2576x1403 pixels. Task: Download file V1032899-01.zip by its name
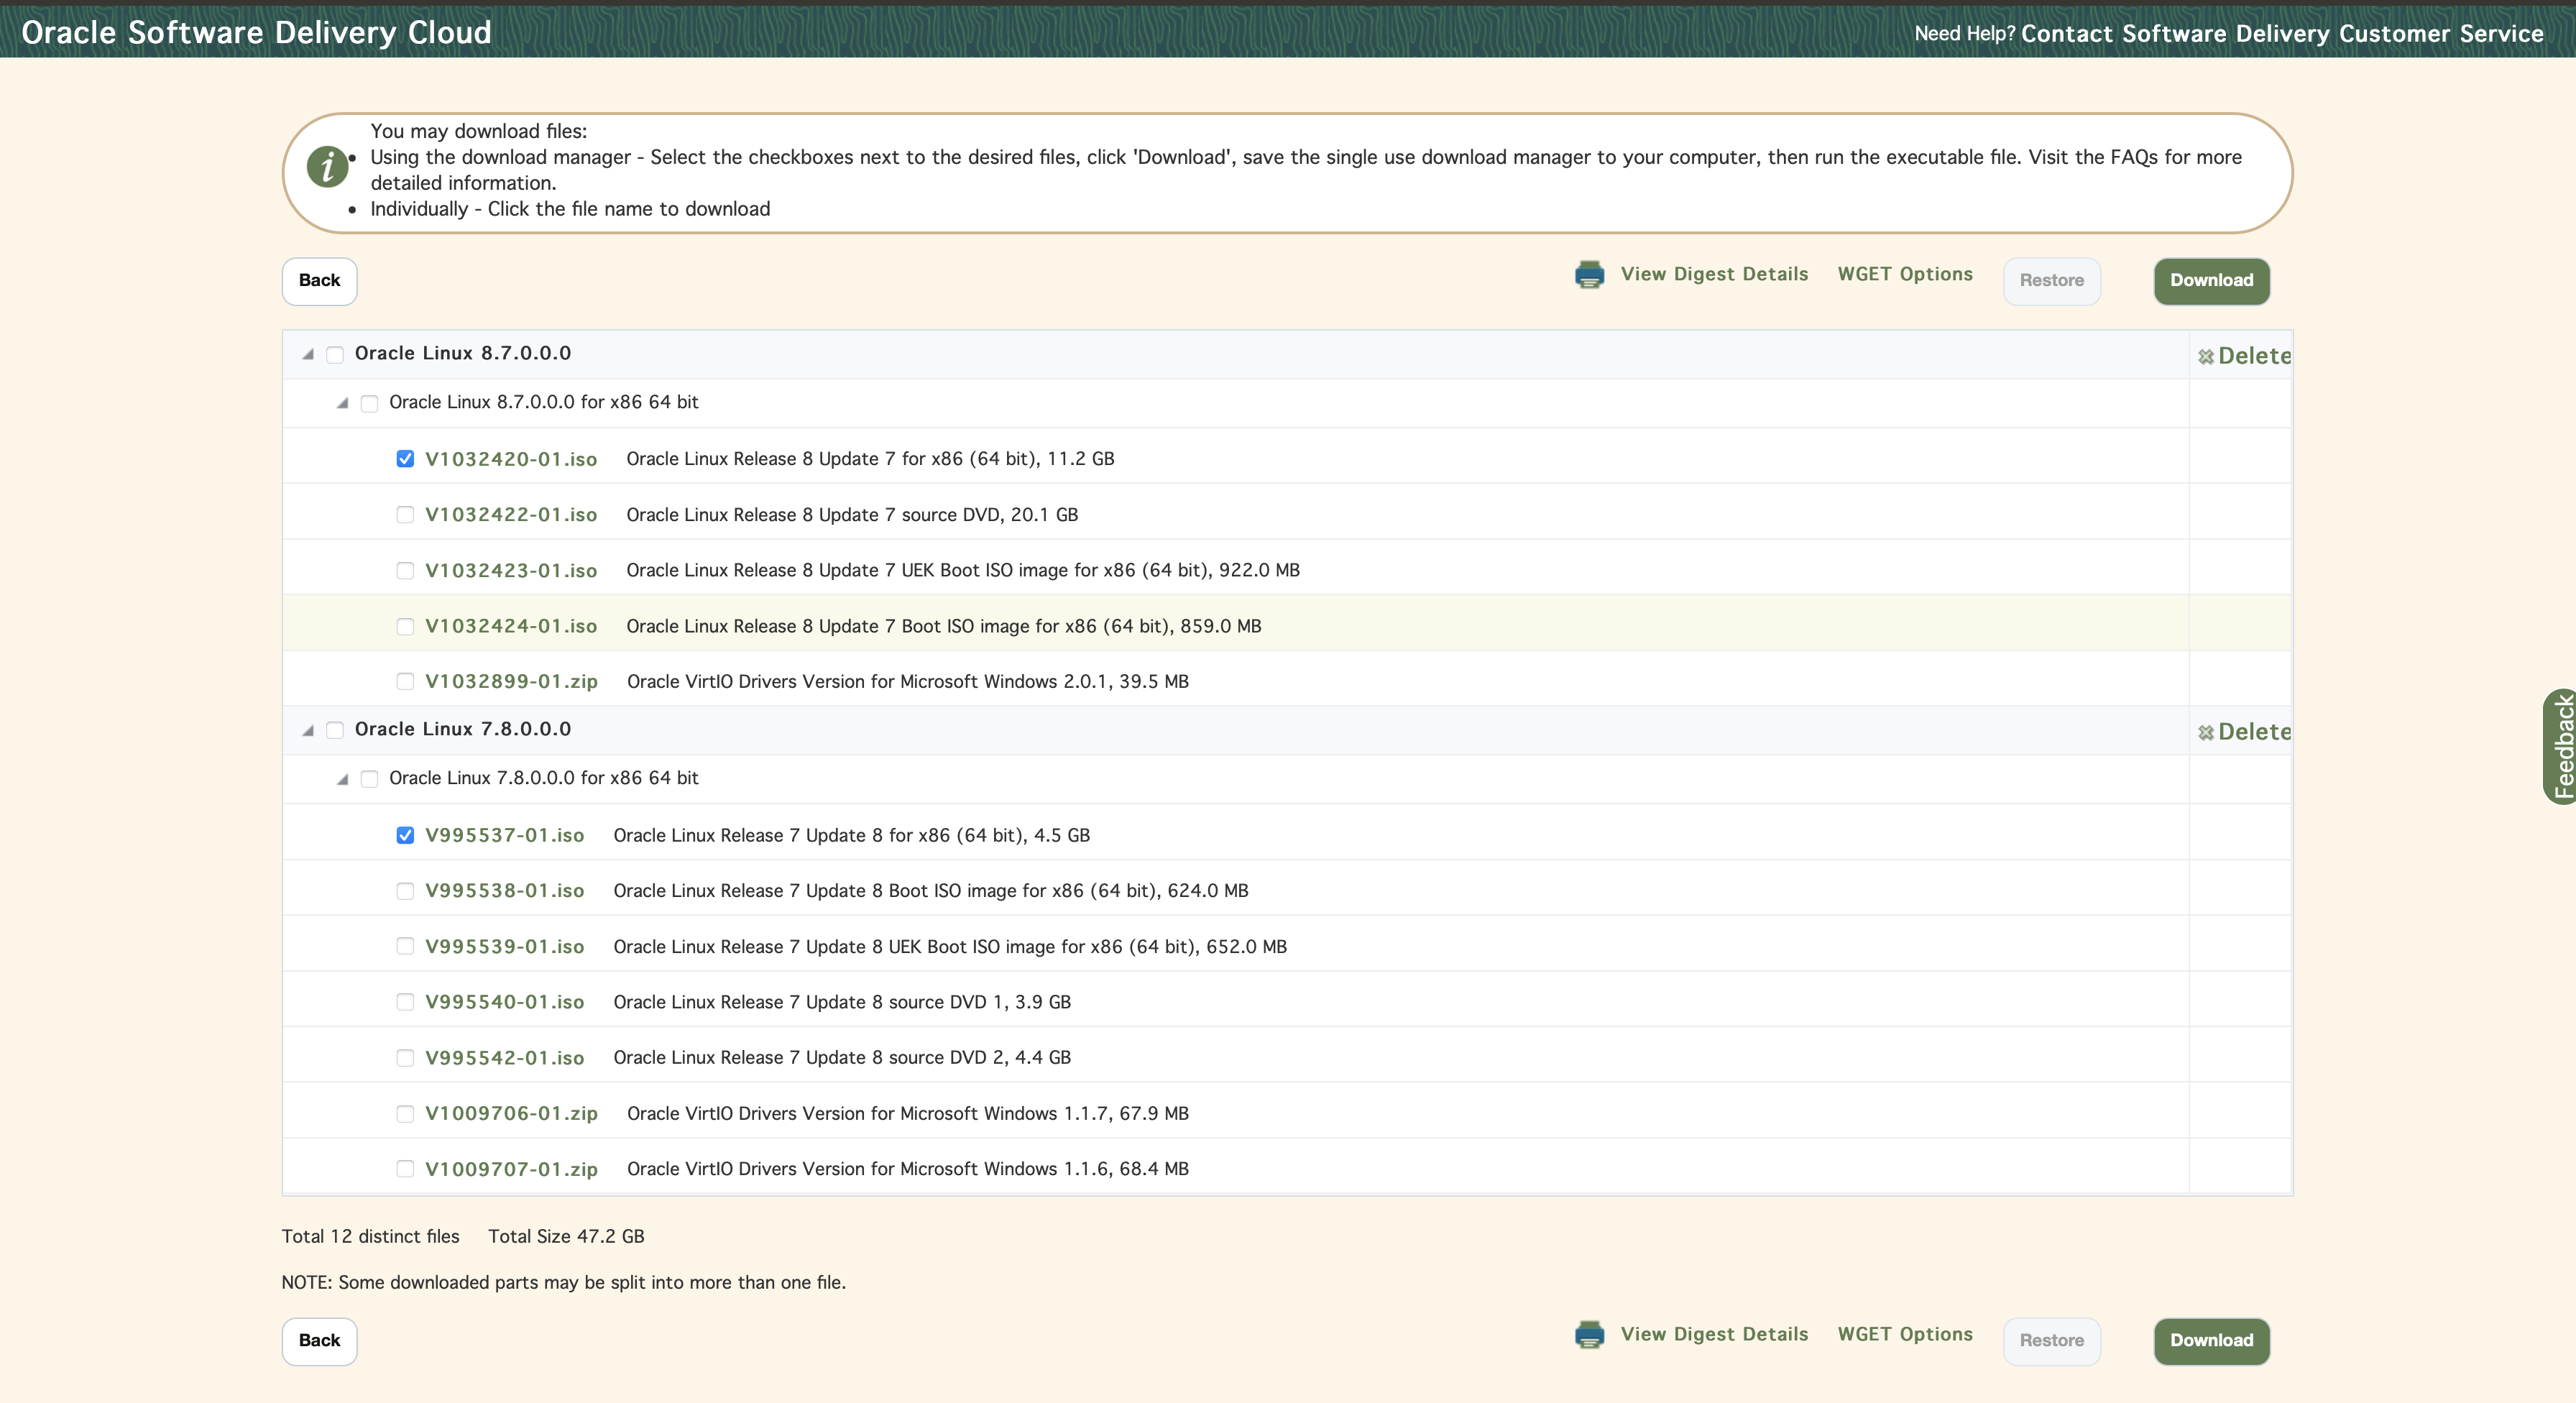point(511,682)
